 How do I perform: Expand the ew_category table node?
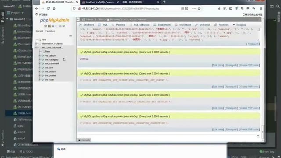click(x=40, y=60)
